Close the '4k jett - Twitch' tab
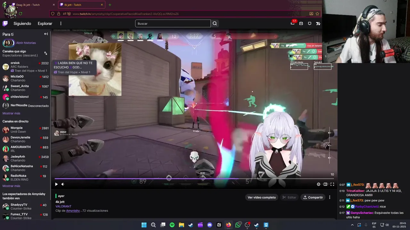Screen dimensions: 410x230 [x=102, y=5]
